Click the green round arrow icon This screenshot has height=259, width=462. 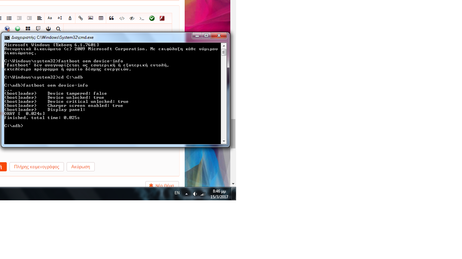coord(18,29)
